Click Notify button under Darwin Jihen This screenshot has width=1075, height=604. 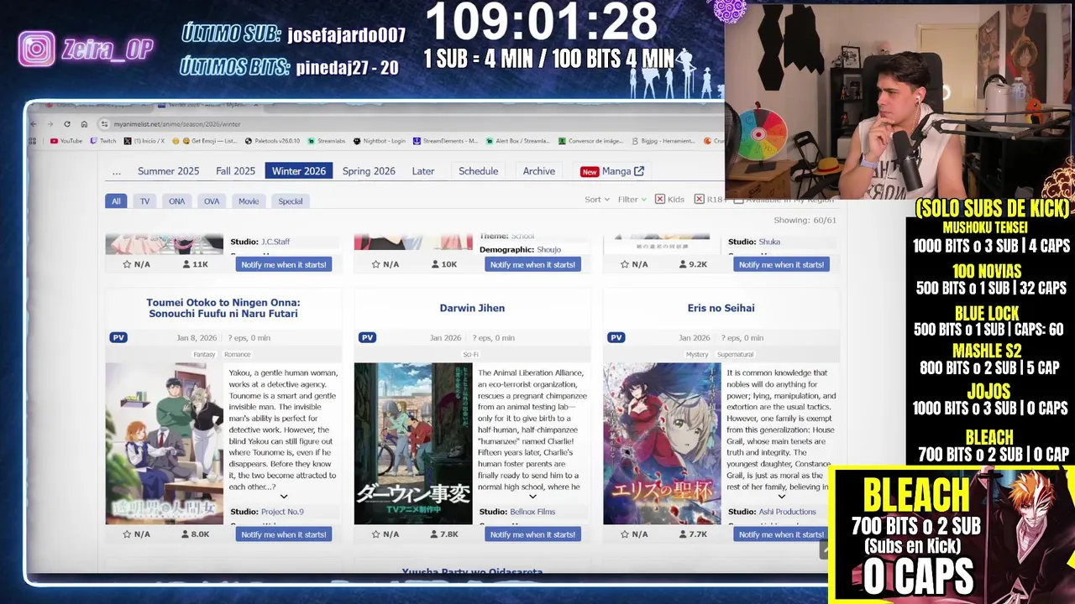tap(532, 534)
